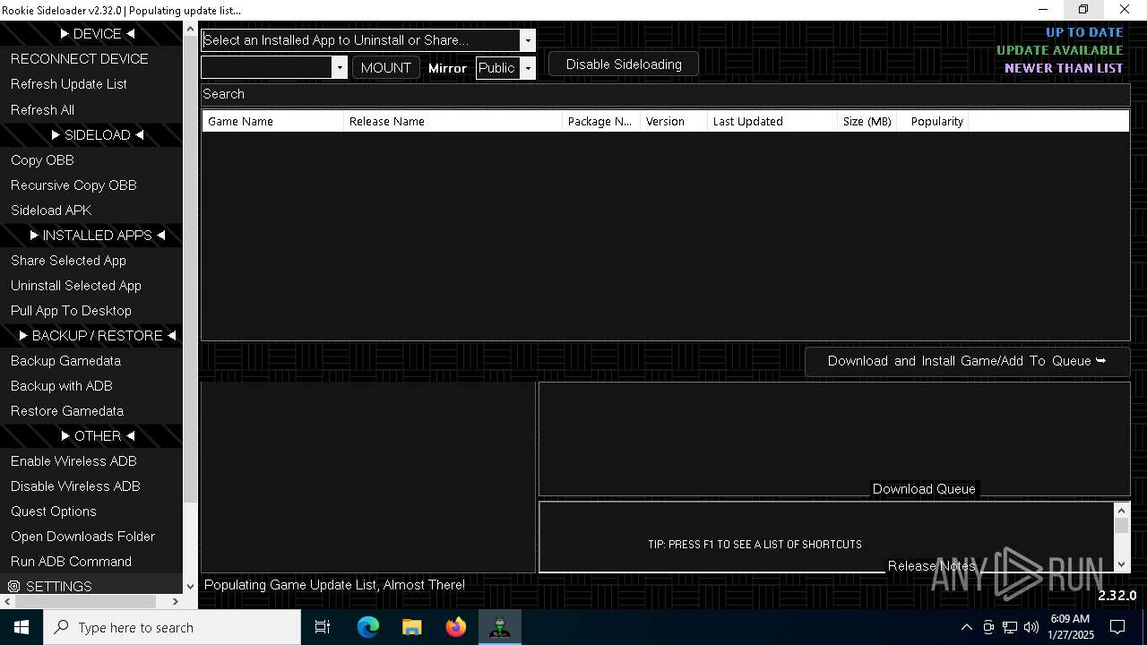Screen dimensions: 1147x645
Task: Sort by Popularity column header
Action: coord(932,121)
